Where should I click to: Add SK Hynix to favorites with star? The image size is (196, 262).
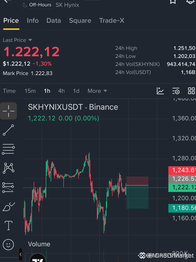tap(173, 1)
